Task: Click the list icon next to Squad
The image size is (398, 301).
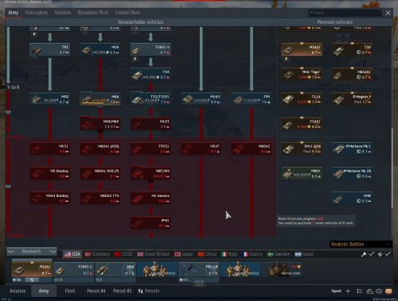Action: [360, 291]
